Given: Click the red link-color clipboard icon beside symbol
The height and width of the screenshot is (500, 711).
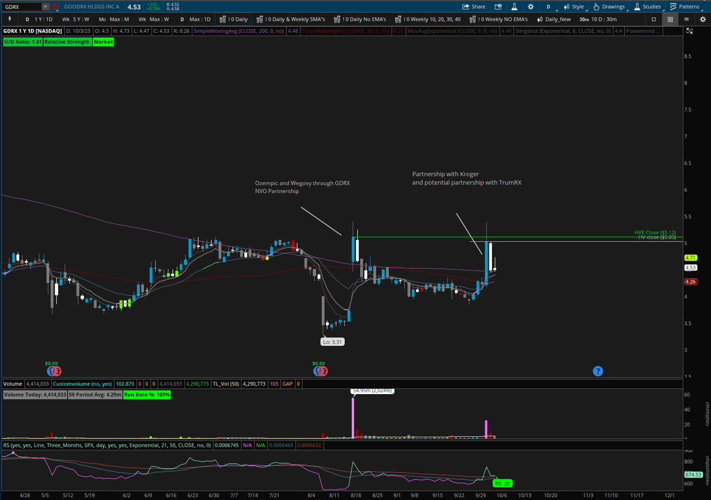Looking at the screenshot, I should 55,7.
